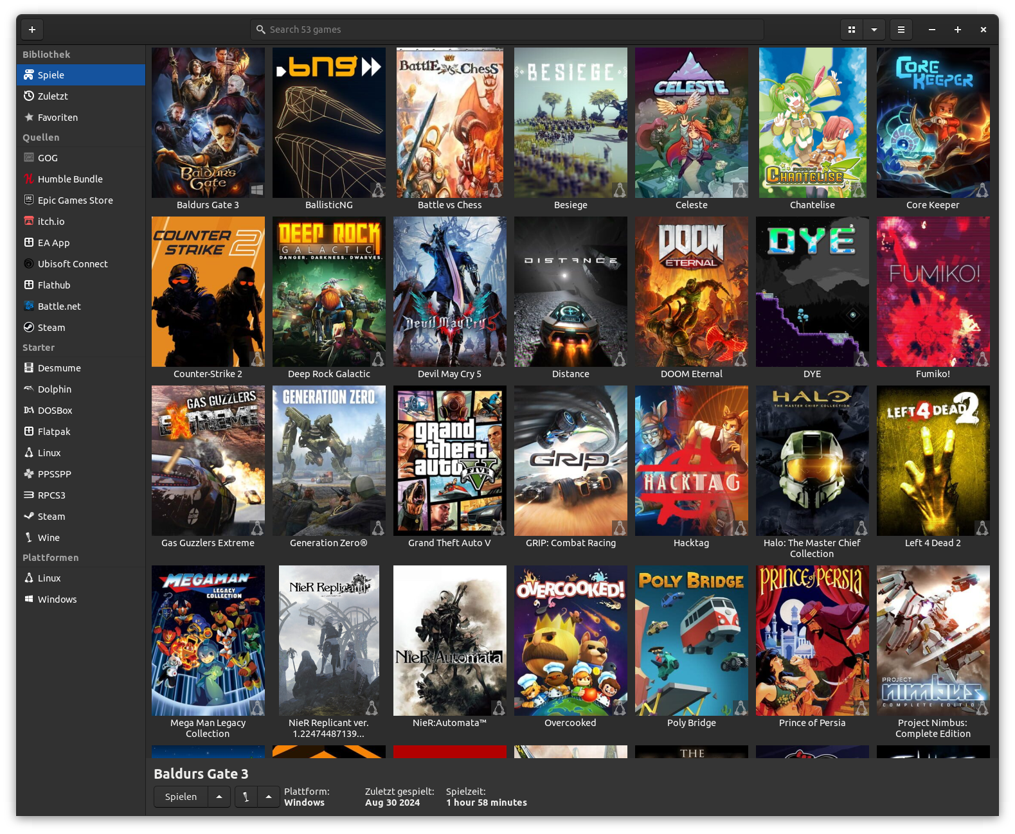Select PPSSPP runner icon
1015x834 pixels.
pos(29,474)
